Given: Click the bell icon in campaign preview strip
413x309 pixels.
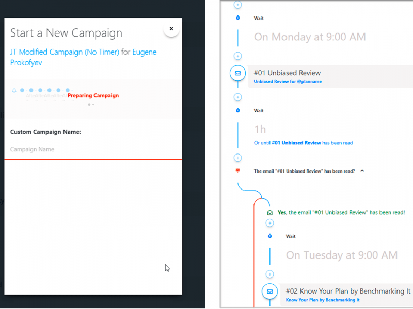Looking at the screenshot, I should point(14,91).
